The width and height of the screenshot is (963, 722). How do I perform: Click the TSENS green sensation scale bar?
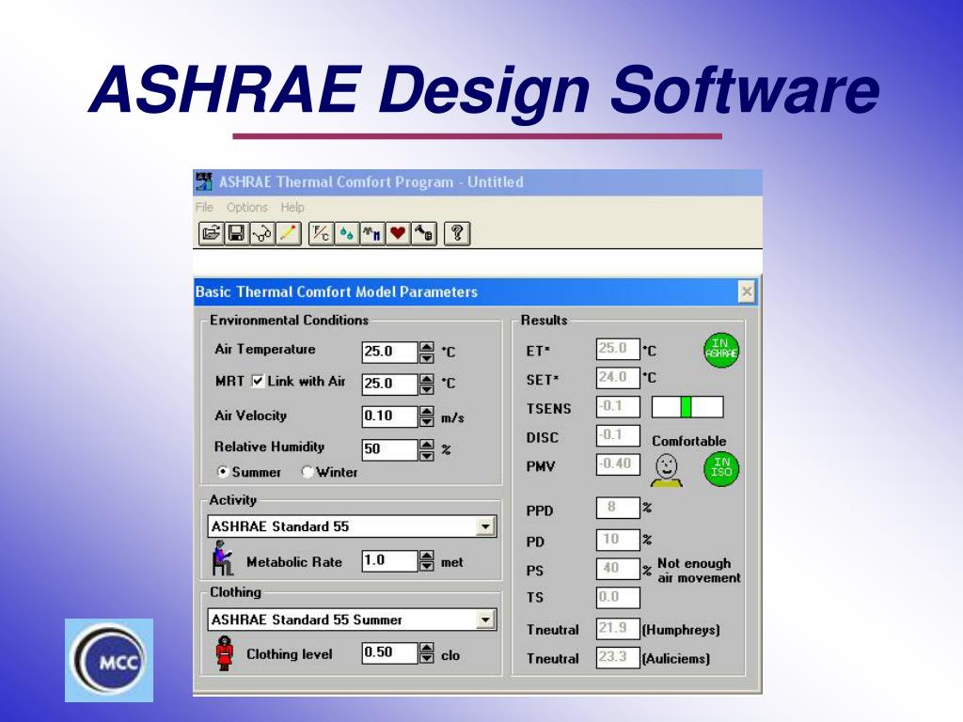pos(687,406)
